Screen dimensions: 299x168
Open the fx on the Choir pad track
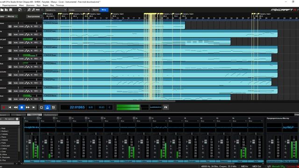pyautogui.click(x=32, y=42)
